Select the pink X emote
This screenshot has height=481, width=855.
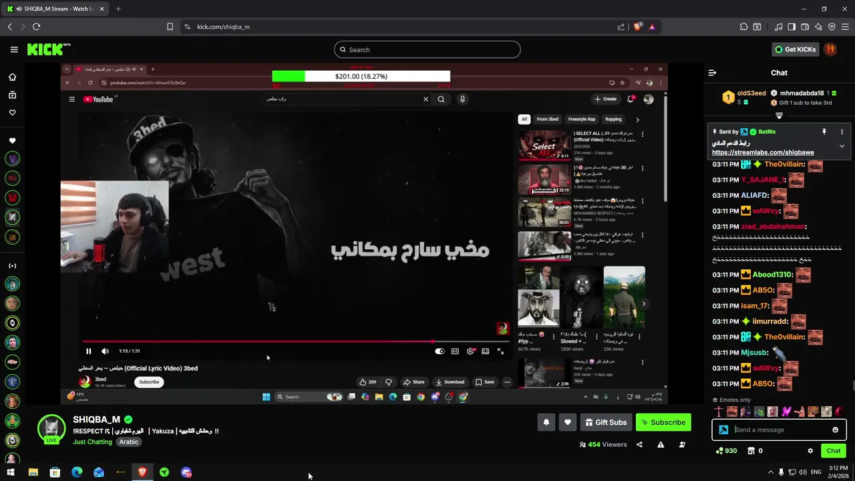coord(786,412)
